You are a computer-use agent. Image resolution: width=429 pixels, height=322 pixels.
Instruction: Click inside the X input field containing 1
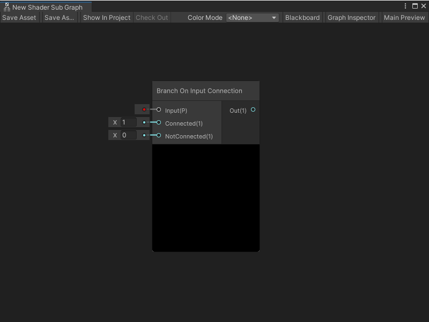[129, 122]
